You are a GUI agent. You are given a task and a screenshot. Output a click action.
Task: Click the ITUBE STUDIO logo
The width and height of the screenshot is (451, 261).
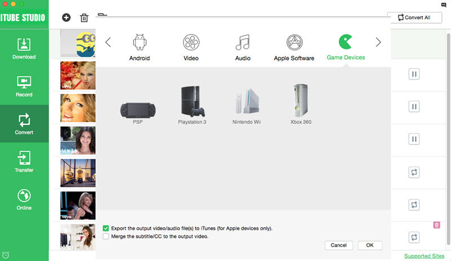(23, 18)
